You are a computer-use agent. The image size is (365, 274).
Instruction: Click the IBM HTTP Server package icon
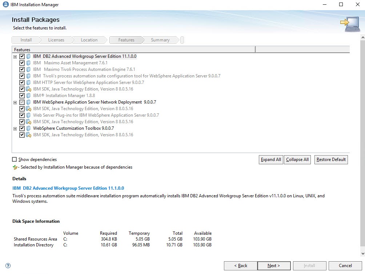(x=28, y=82)
